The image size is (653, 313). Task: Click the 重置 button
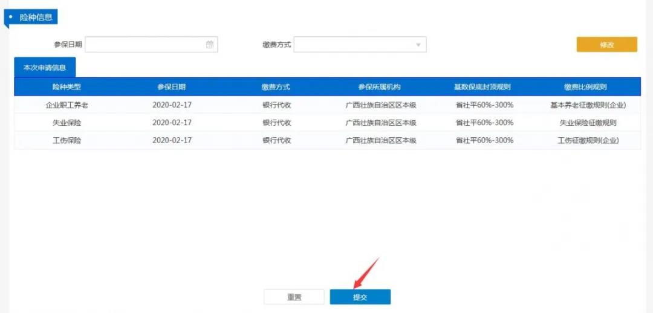coord(294,297)
